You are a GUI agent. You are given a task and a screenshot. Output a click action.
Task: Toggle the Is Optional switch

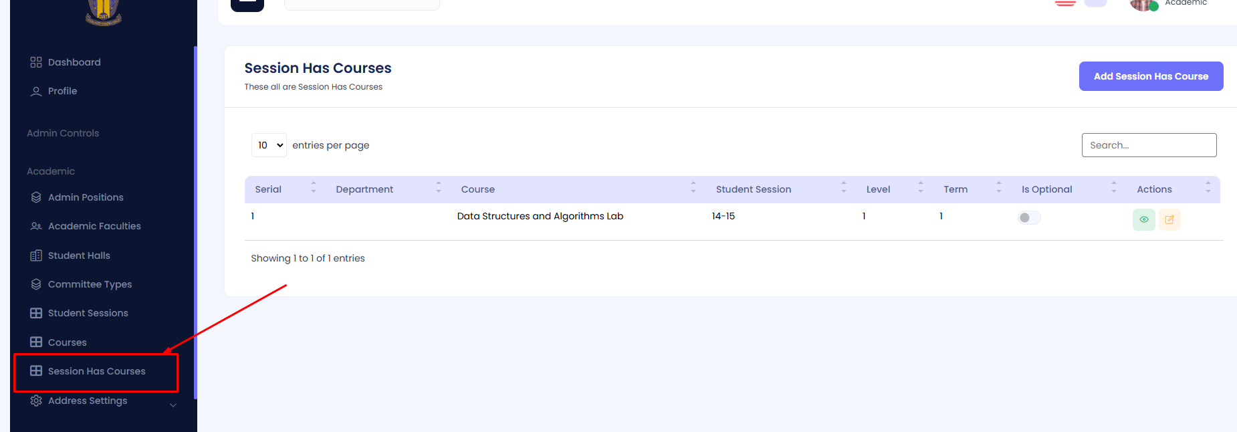coord(1028,217)
